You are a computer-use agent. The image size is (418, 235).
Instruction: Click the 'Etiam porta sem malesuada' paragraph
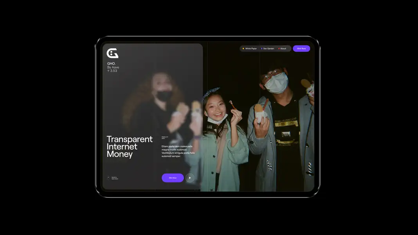click(x=178, y=151)
